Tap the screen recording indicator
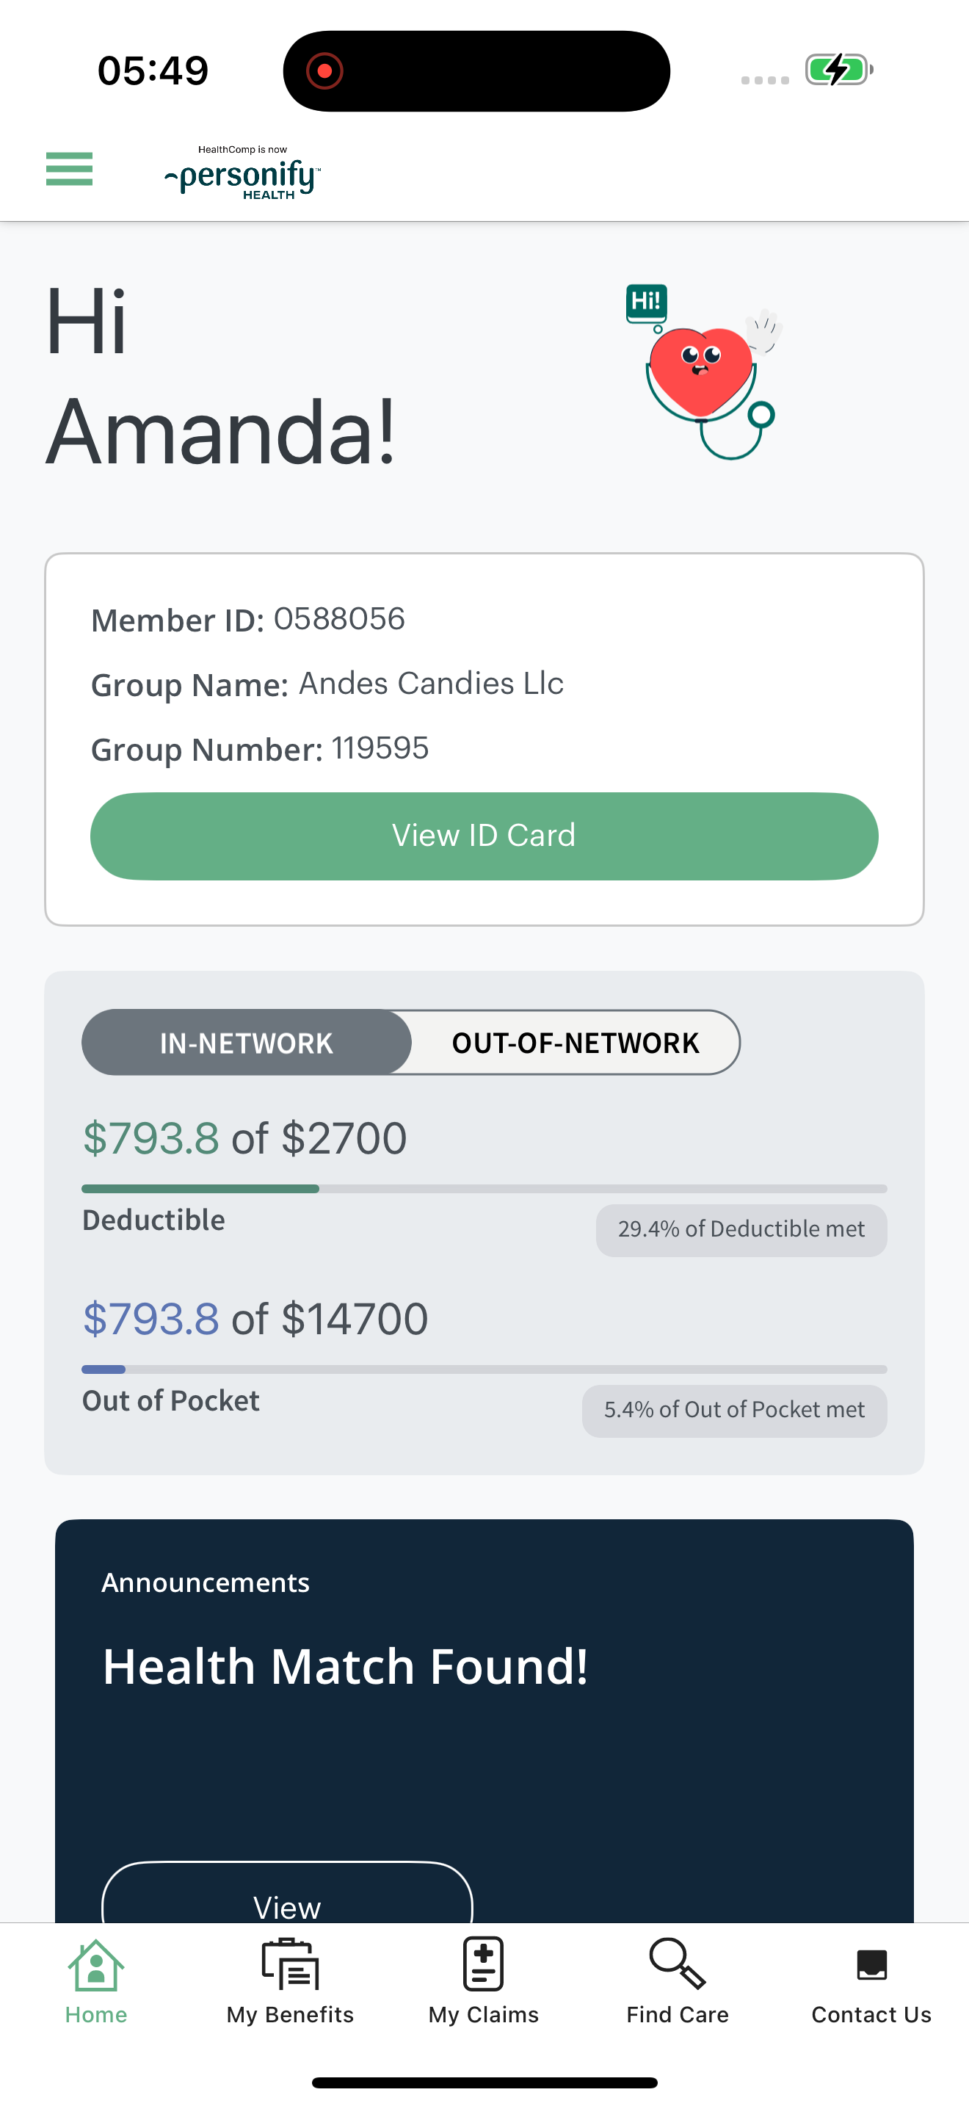This screenshot has height=2106, width=969. pyautogui.click(x=324, y=71)
